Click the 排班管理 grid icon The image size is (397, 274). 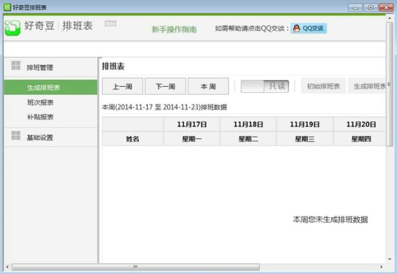15,66
